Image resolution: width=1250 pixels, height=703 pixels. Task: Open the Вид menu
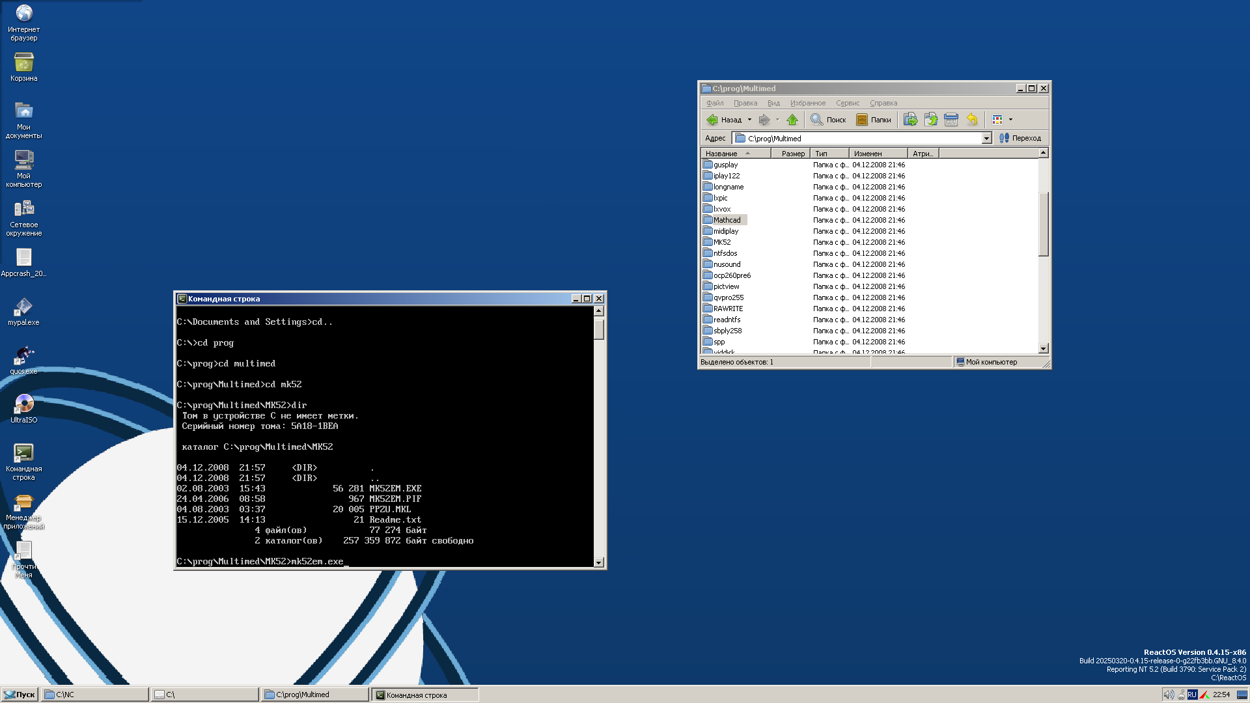tap(773, 103)
